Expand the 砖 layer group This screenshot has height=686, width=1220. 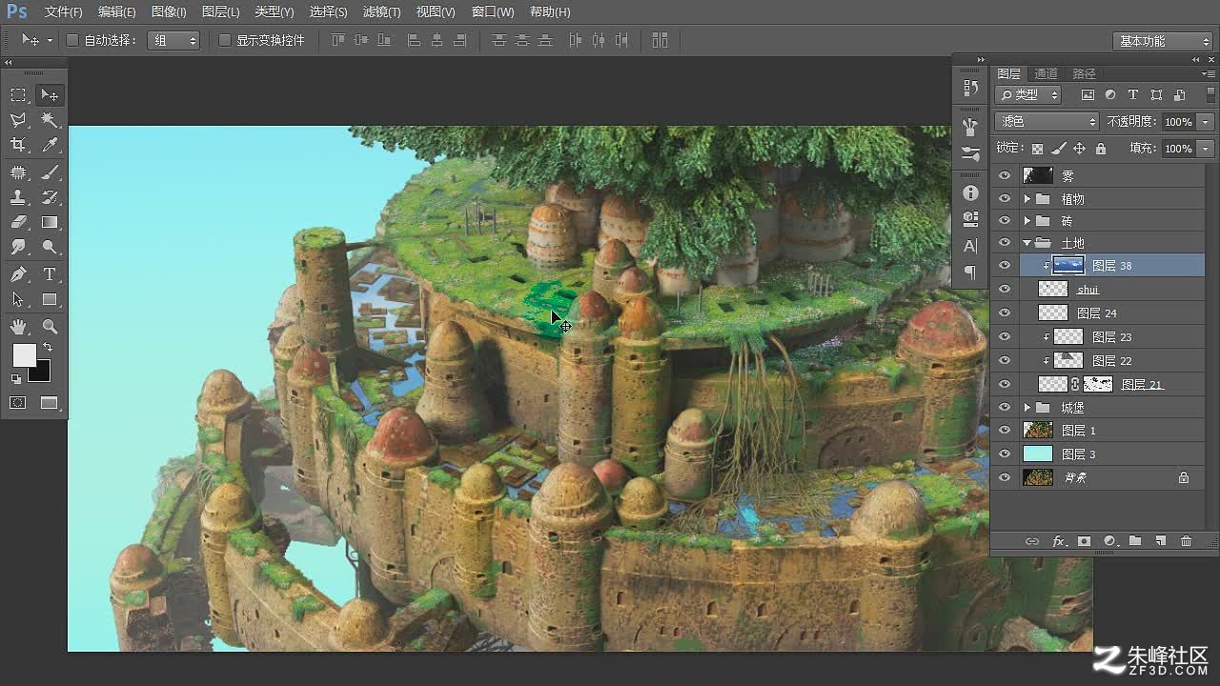(x=1027, y=221)
